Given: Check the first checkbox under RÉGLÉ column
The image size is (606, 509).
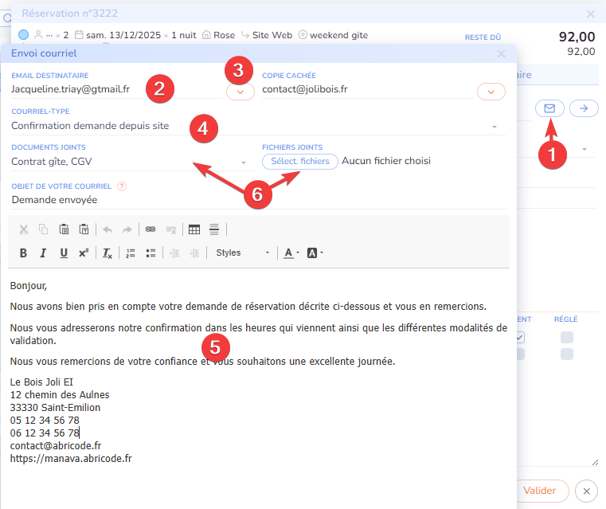Looking at the screenshot, I should (566, 338).
